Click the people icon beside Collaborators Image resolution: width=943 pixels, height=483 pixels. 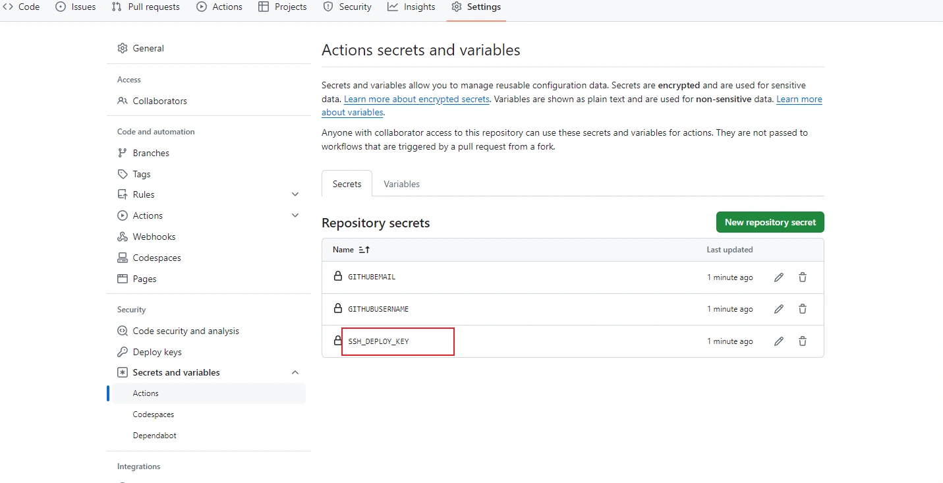click(x=123, y=101)
